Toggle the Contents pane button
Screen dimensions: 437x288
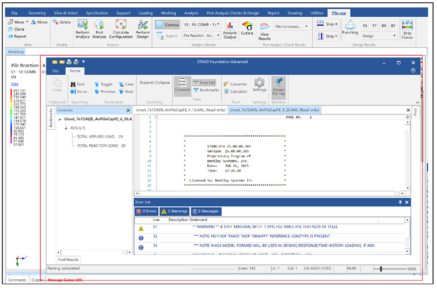click(x=183, y=85)
